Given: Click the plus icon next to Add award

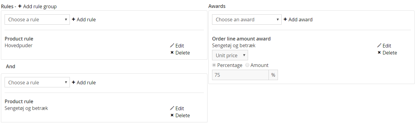Looking at the screenshot, I should [285, 19].
